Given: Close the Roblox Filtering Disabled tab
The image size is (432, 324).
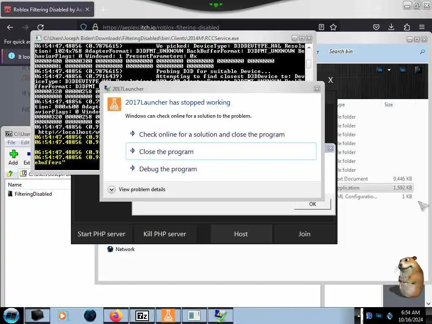Looking at the screenshot, I should pyautogui.click(x=87, y=9).
